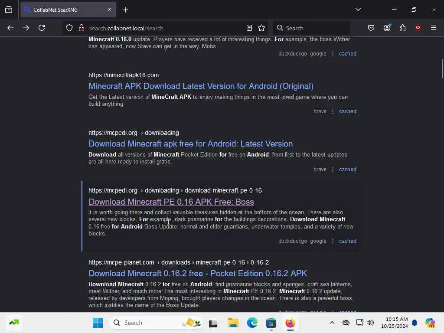Go back to the previous page

click(x=10, y=28)
